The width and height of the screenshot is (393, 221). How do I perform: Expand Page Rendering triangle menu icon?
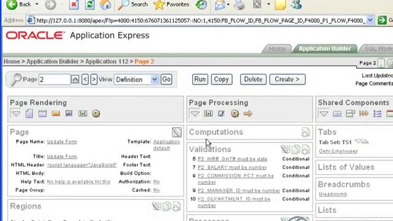(x=16, y=114)
